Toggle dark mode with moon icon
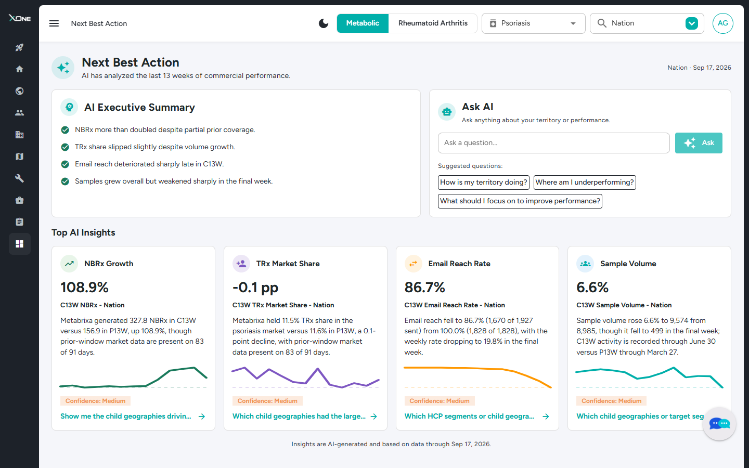 click(324, 23)
